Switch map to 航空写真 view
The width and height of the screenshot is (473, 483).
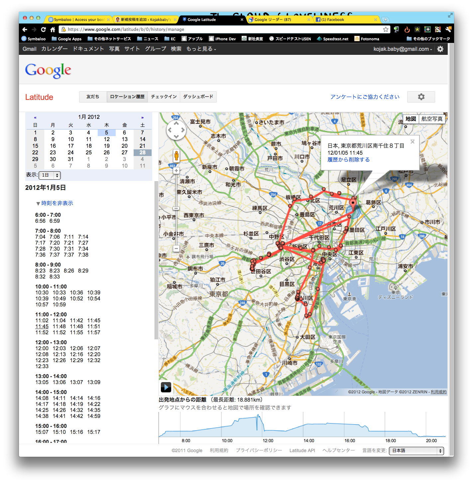[432, 119]
